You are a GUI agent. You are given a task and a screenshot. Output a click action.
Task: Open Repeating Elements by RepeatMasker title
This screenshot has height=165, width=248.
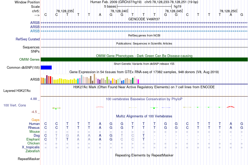pyautogui.click(x=144, y=155)
